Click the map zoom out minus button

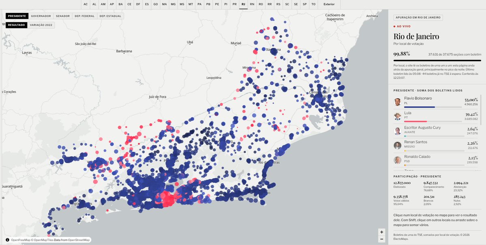point(382,239)
